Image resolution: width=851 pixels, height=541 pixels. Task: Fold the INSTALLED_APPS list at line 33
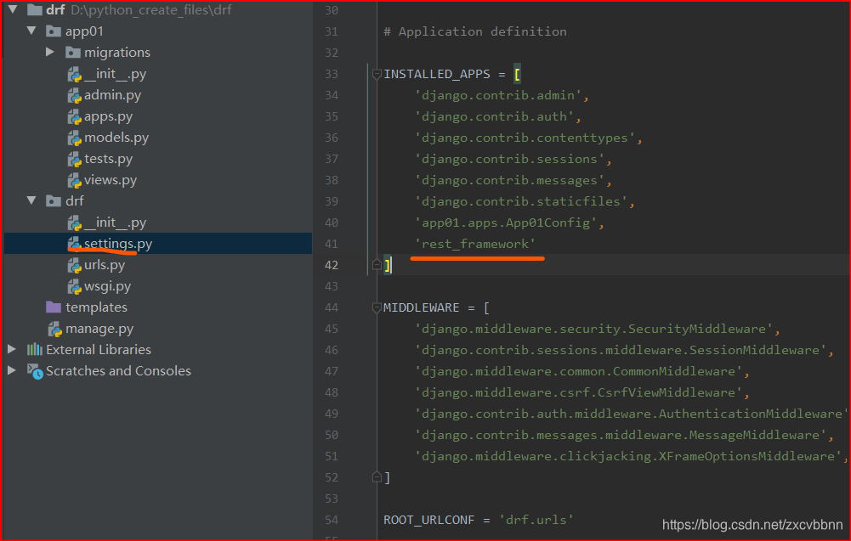pos(377,74)
